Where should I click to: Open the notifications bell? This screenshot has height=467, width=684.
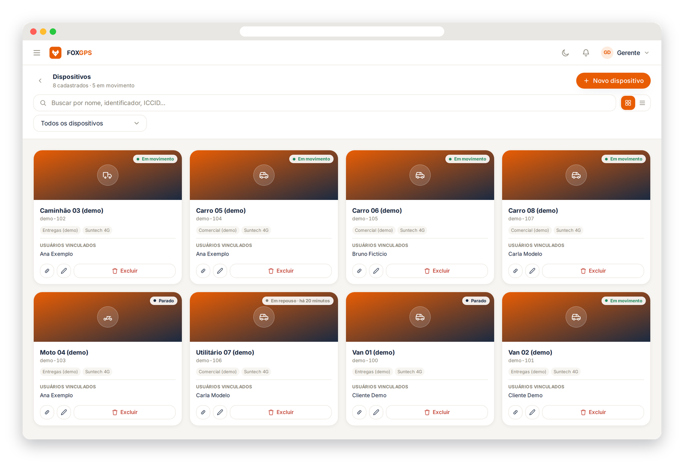coord(586,53)
